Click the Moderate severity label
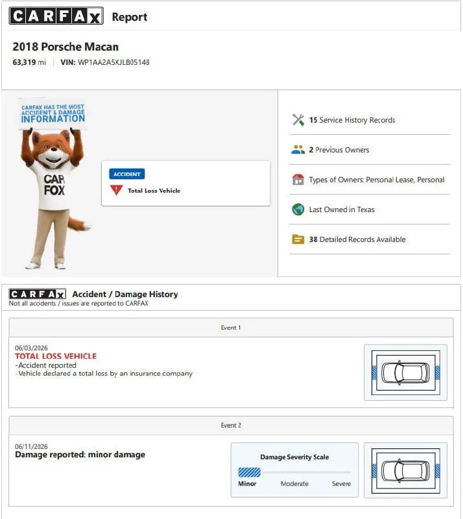This screenshot has height=519, width=463. [294, 483]
